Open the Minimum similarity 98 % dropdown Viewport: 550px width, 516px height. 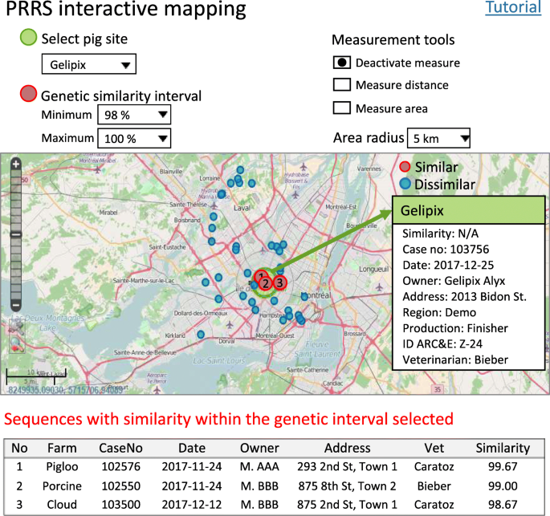(133, 116)
